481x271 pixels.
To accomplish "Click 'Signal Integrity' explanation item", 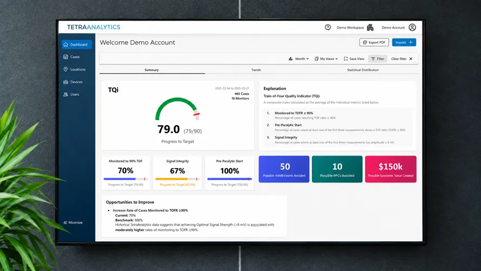I will pyautogui.click(x=286, y=138).
